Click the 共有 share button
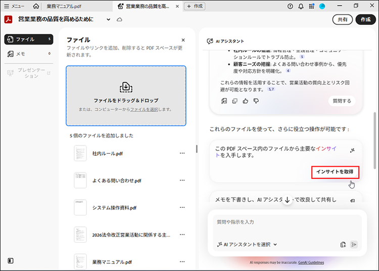The image size is (379, 271). point(342,19)
